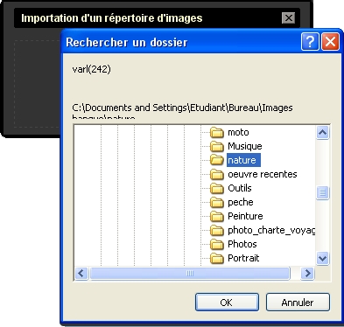The height and width of the screenshot is (327, 344).
Task: Click the vertical scrollbar up arrow
Action: click(x=322, y=133)
